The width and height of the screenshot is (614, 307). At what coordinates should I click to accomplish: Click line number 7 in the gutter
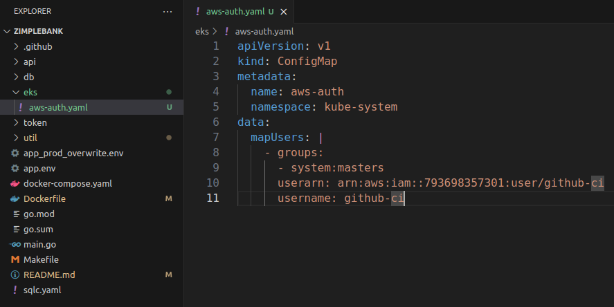[215, 137]
